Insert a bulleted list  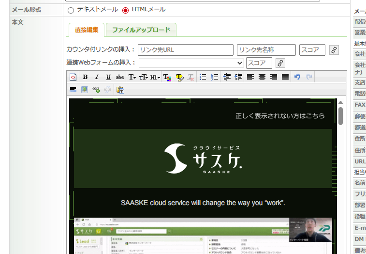click(x=203, y=77)
